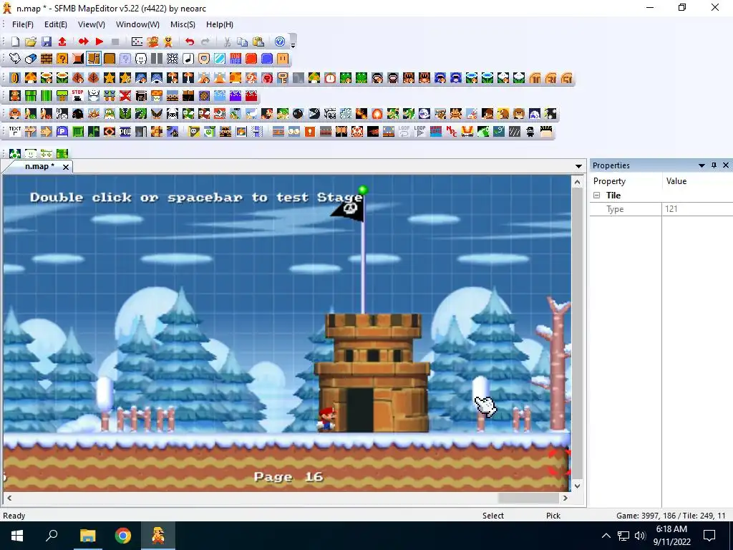The image size is (733, 550).
Task: Click the horizontal scrollbar thumb
Action: (528, 498)
